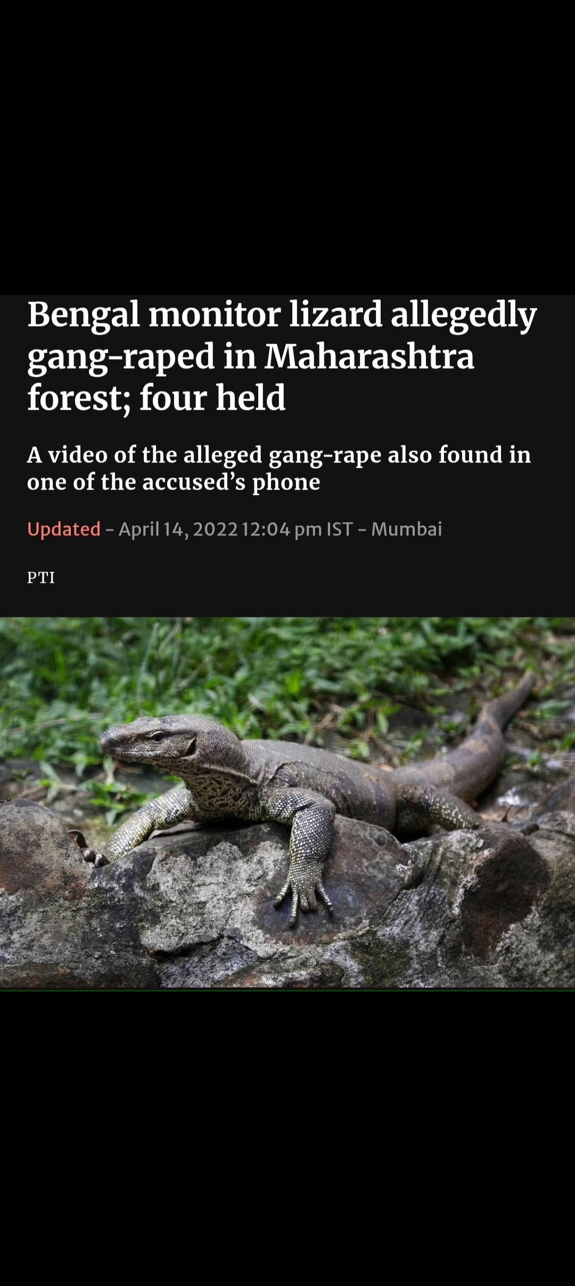Open the Bengal monitor lizard headline
The height and width of the screenshot is (1286, 575).
click(x=282, y=356)
